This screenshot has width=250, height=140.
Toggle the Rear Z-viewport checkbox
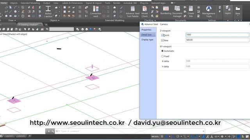[x=162, y=40]
